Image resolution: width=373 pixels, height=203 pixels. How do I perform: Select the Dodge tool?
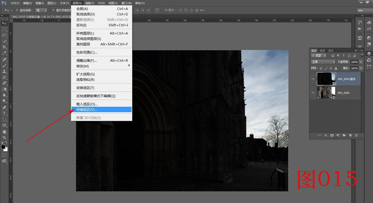coord(4,101)
